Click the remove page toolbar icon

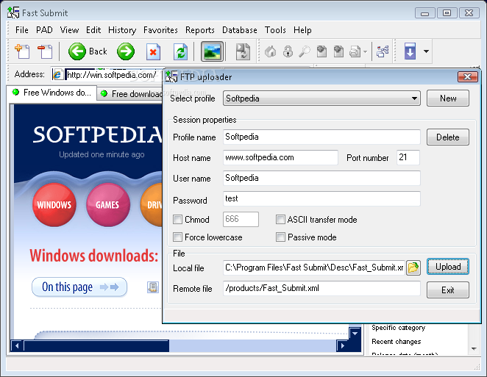tap(45, 51)
